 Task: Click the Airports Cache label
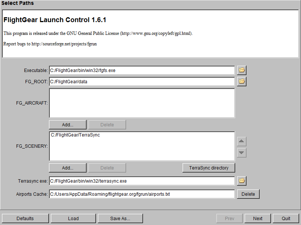pos(32,194)
